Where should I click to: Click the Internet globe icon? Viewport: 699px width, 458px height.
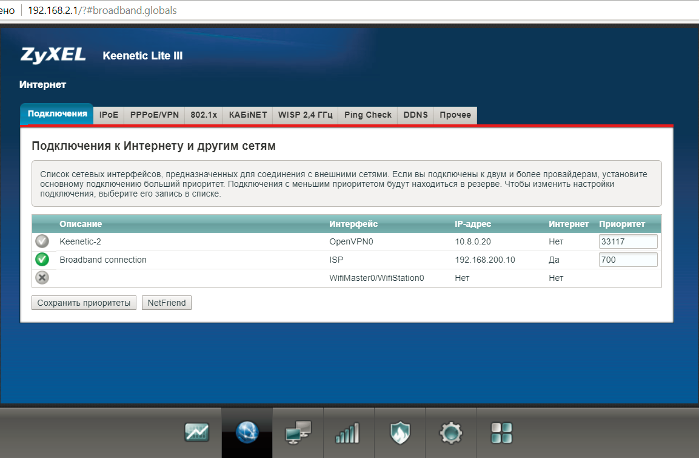(247, 433)
